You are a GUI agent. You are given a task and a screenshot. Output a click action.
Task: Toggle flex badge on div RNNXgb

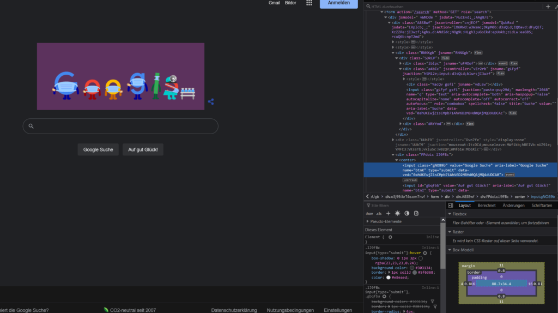478,53
